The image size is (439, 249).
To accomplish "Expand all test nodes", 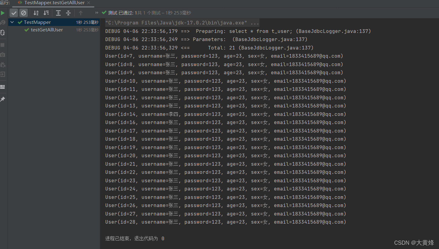I will click(58, 13).
